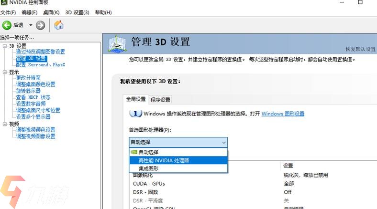Open 调整视频图像设置 task
Screen dimensions: 377x209
[x=35, y=136]
